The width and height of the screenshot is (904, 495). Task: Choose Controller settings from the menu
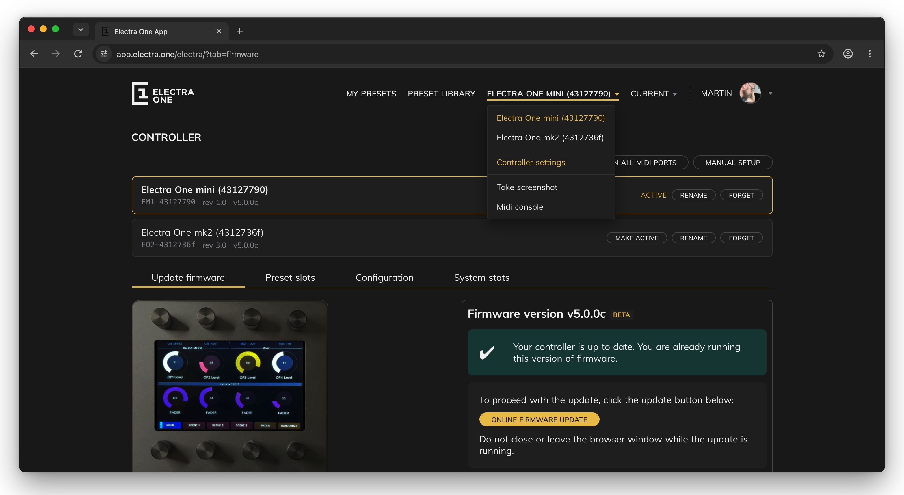pyautogui.click(x=550, y=162)
